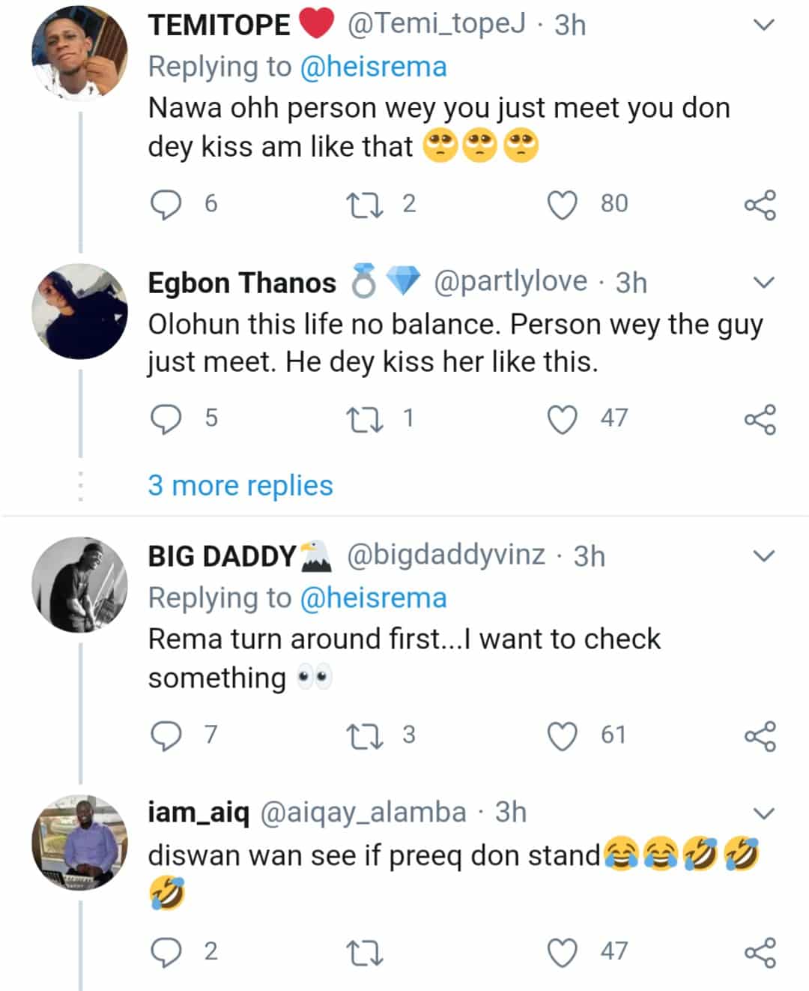This screenshot has height=991, width=809.
Task: Retweet BIG DADDY's tweet
Action: point(364,736)
